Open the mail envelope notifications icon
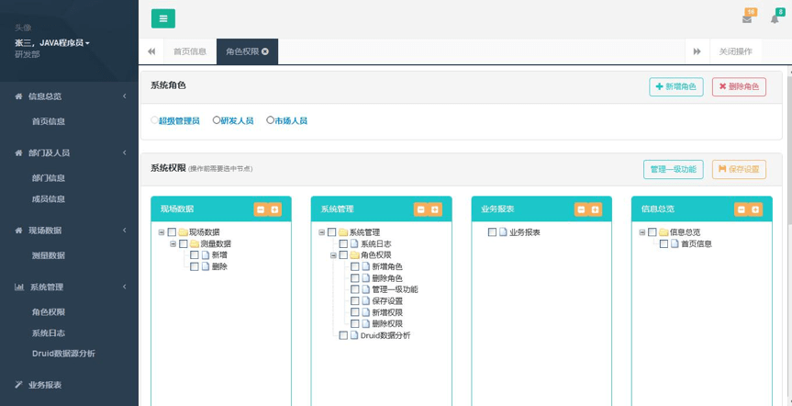 [747, 18]
